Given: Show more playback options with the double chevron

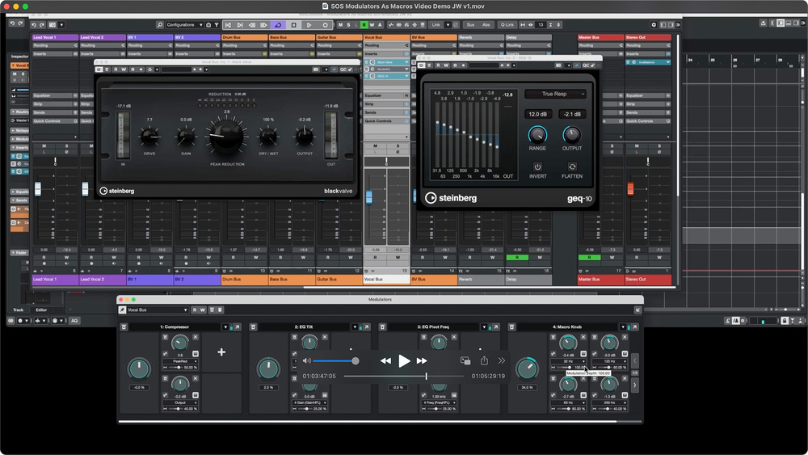Looking at the screenshot, I should point(502,360).
